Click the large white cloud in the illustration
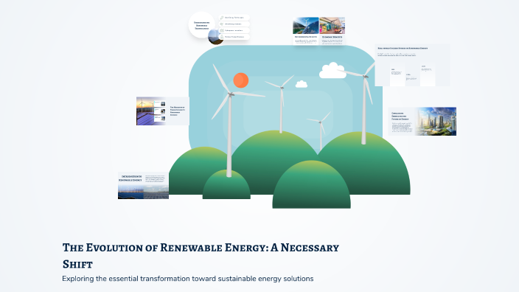The height and width of the screenshot is (292, 519). coord(332,71)
